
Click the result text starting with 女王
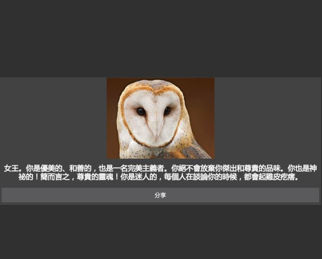[161, 173]
